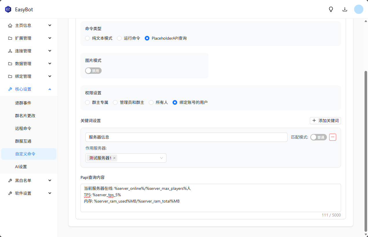
Task: Select the 运行命令 radio option
Action: point(119,38)
